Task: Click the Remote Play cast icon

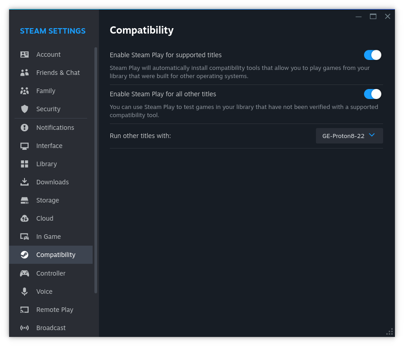Action: pyautogui.click(x=25, y=310)
